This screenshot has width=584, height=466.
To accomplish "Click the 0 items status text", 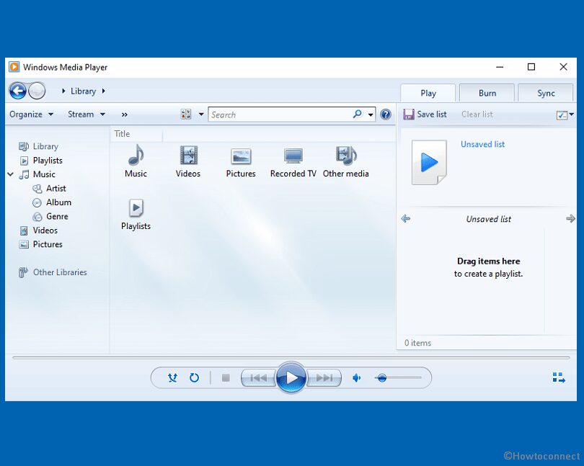I will 418,343.
